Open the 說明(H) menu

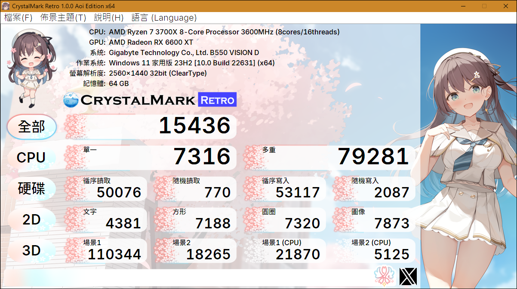108,18
